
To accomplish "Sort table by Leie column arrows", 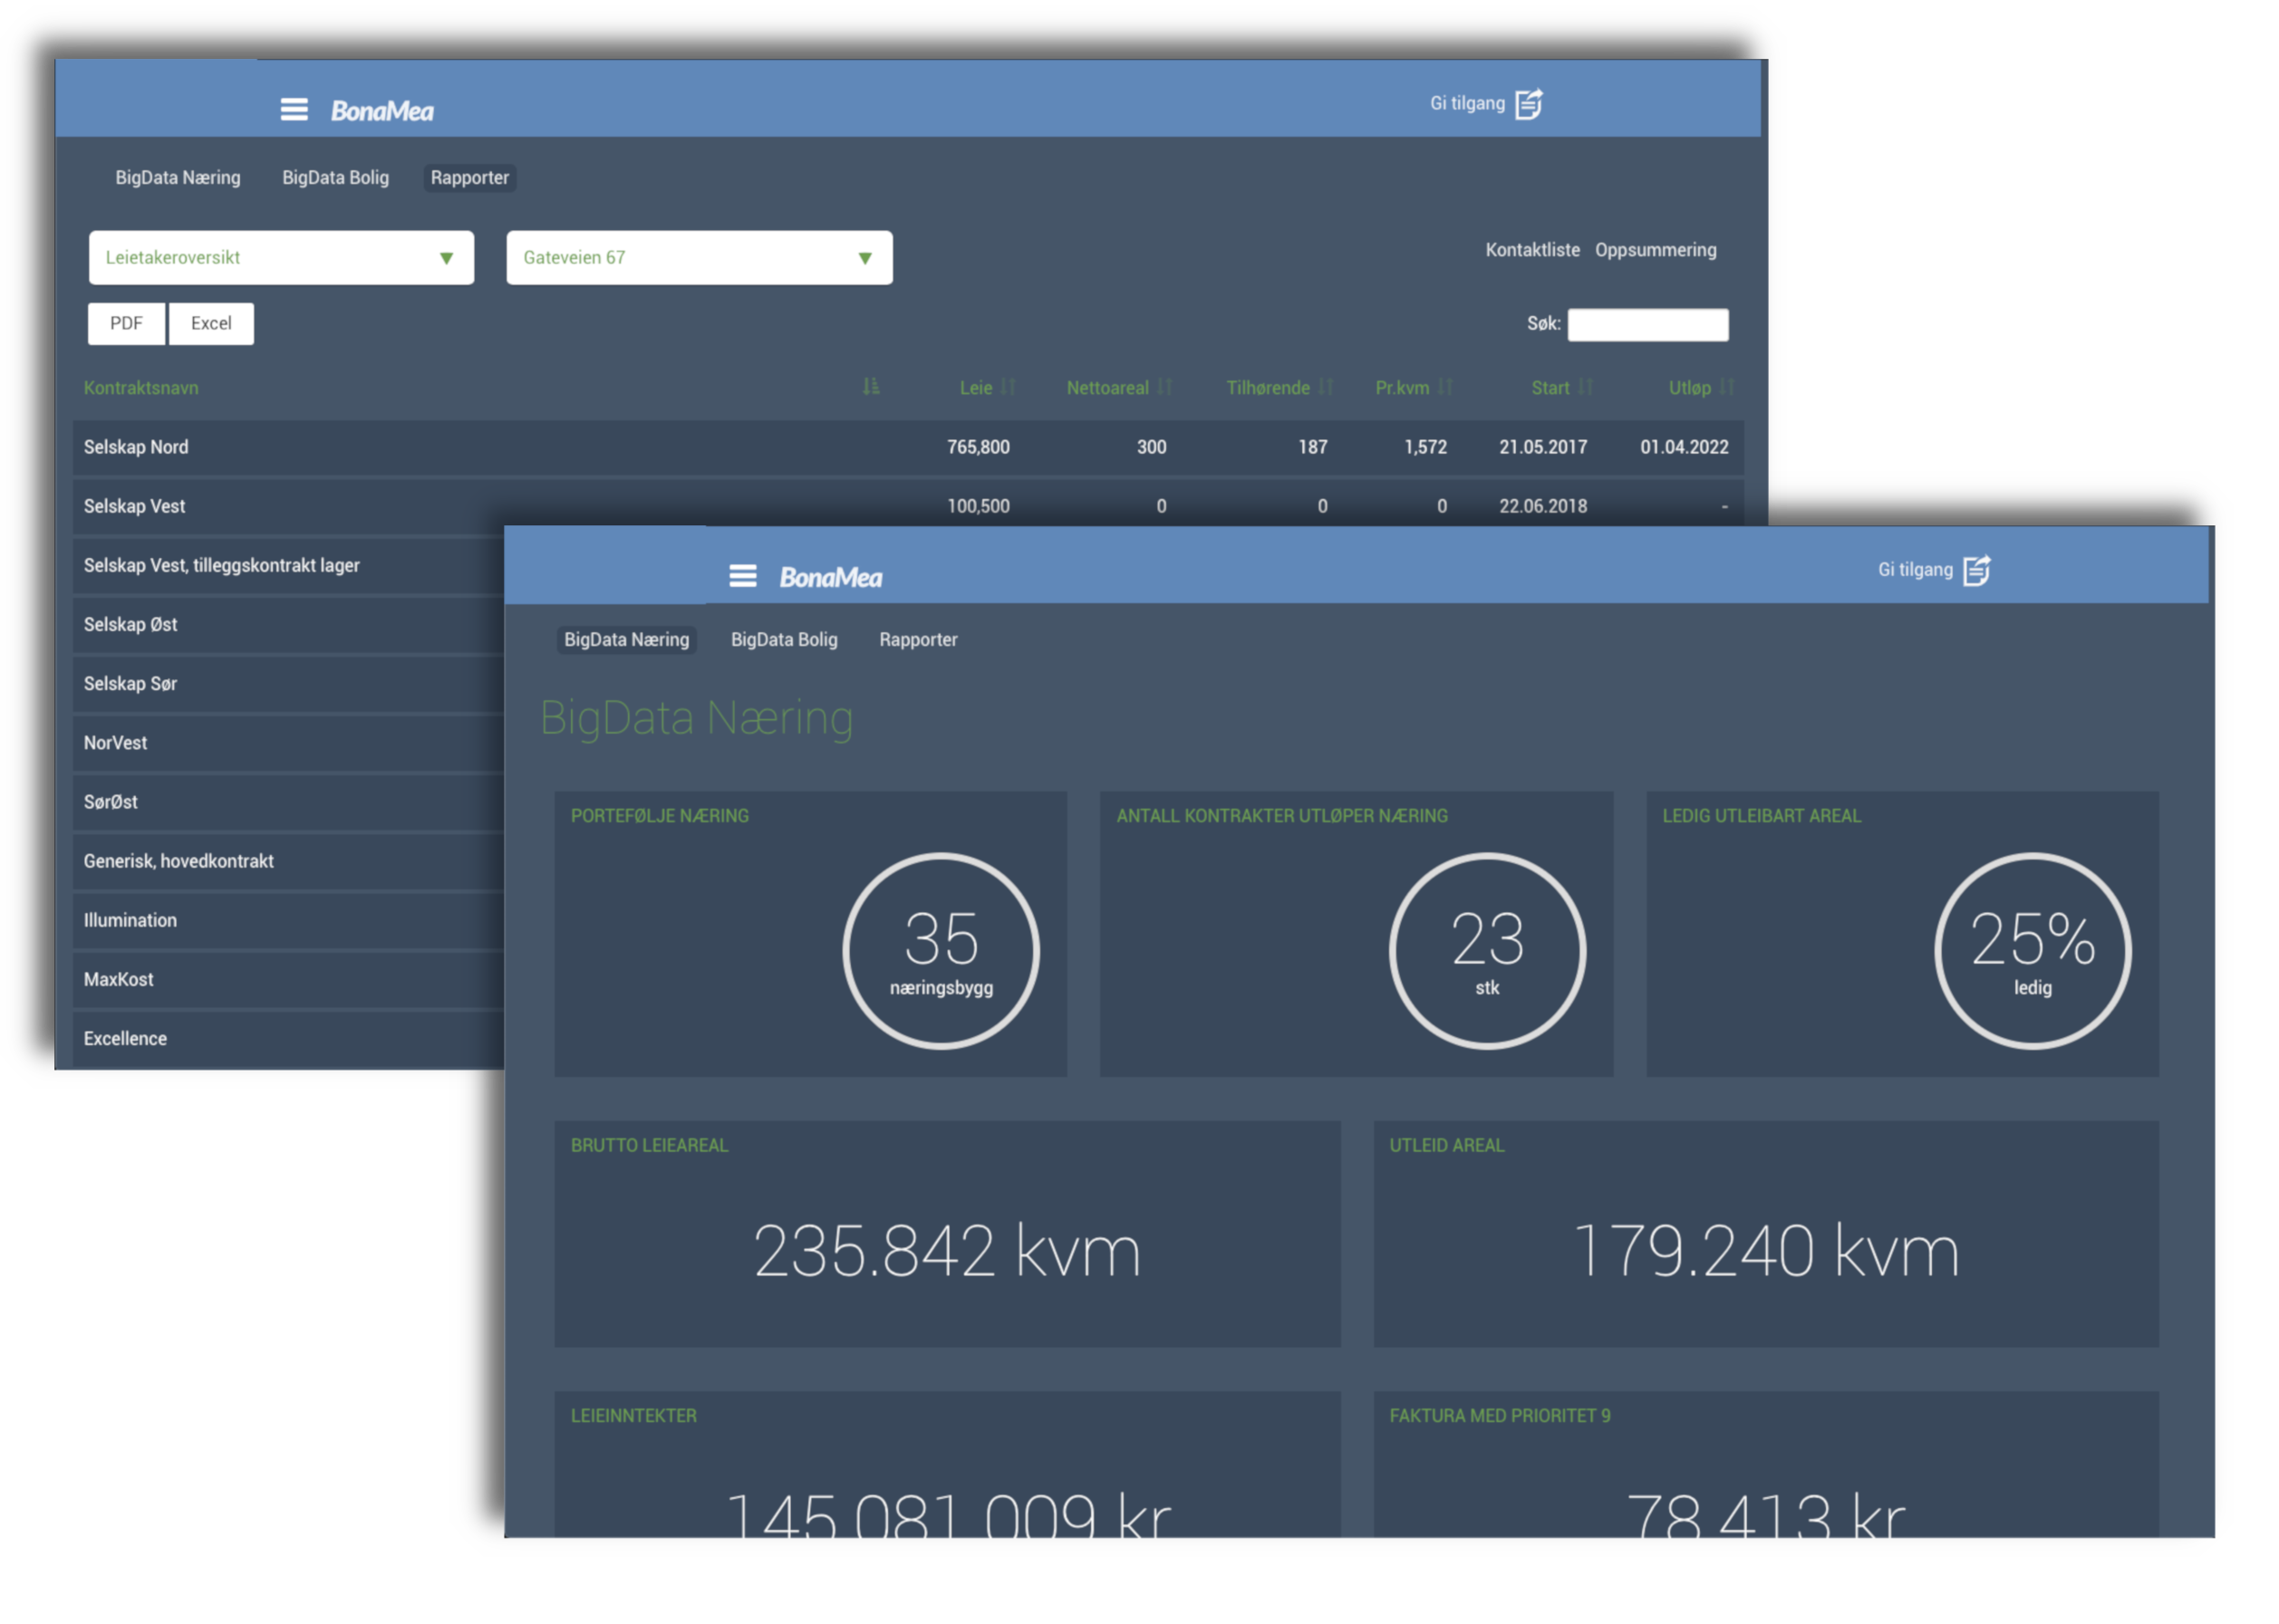I will pyautogui.click(x=1008, y=387).
